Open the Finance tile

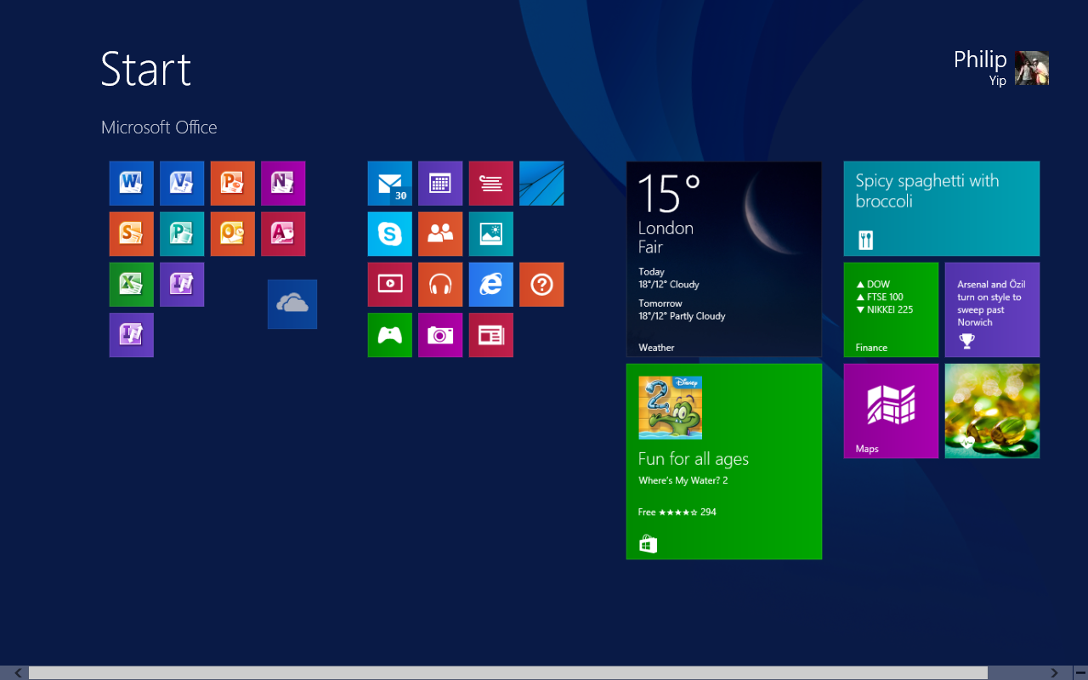coord(891,309)
